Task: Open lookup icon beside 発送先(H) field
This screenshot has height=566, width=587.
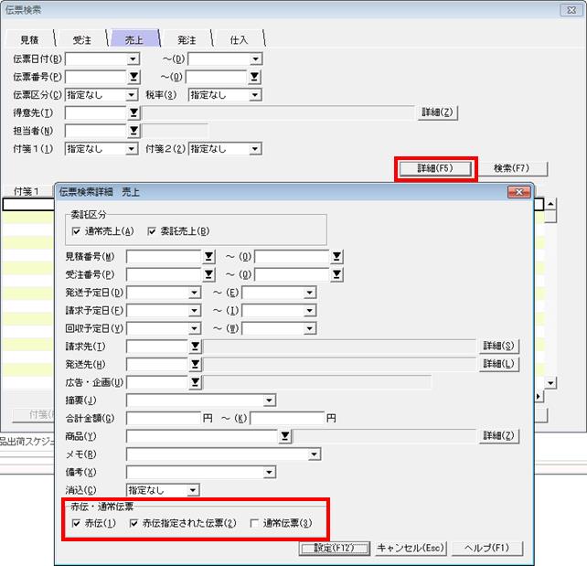Action: point(195,365)
